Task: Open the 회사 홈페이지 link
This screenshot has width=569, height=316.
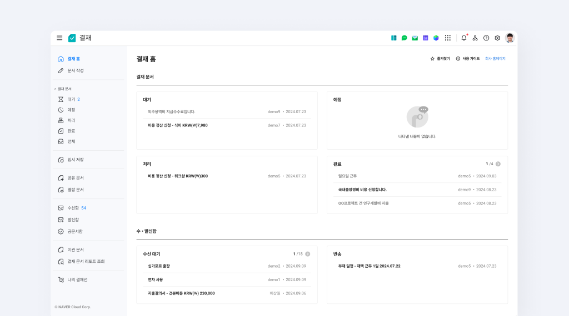Action: point(495,59)
